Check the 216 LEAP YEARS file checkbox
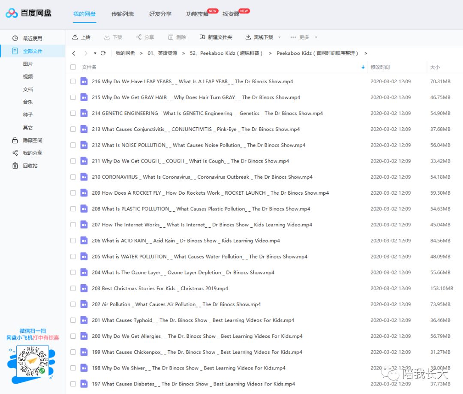 coord(73,81)
